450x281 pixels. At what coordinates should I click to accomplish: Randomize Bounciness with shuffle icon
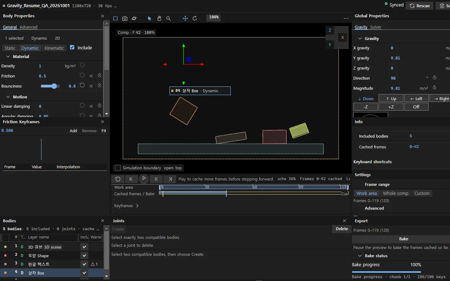point(91,86)
